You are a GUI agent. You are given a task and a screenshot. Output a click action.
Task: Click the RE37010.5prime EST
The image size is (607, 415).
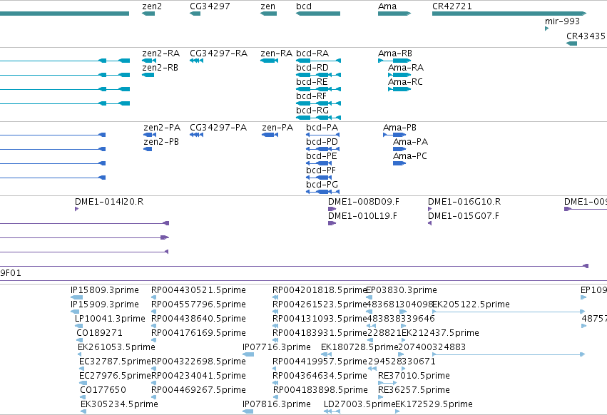(387, 383)
